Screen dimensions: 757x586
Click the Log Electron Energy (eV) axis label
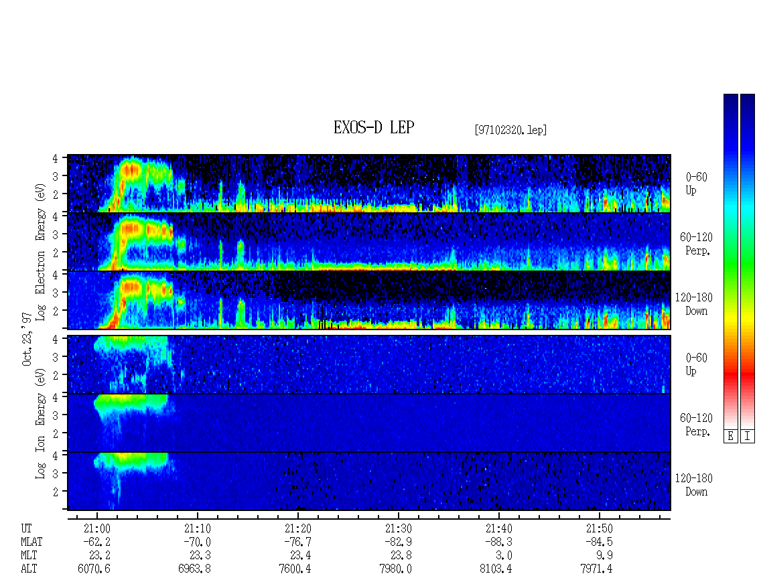coord(41,252)
